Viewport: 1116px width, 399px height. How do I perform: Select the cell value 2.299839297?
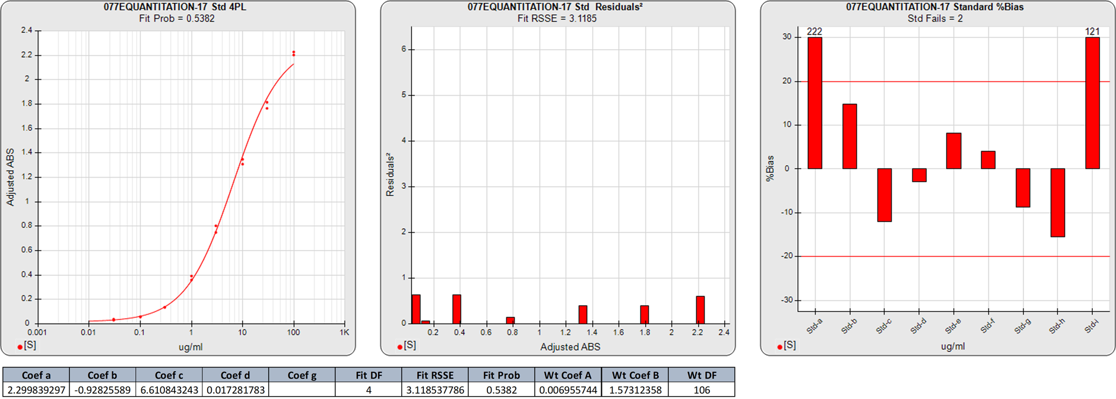click(x=36, y=389)
